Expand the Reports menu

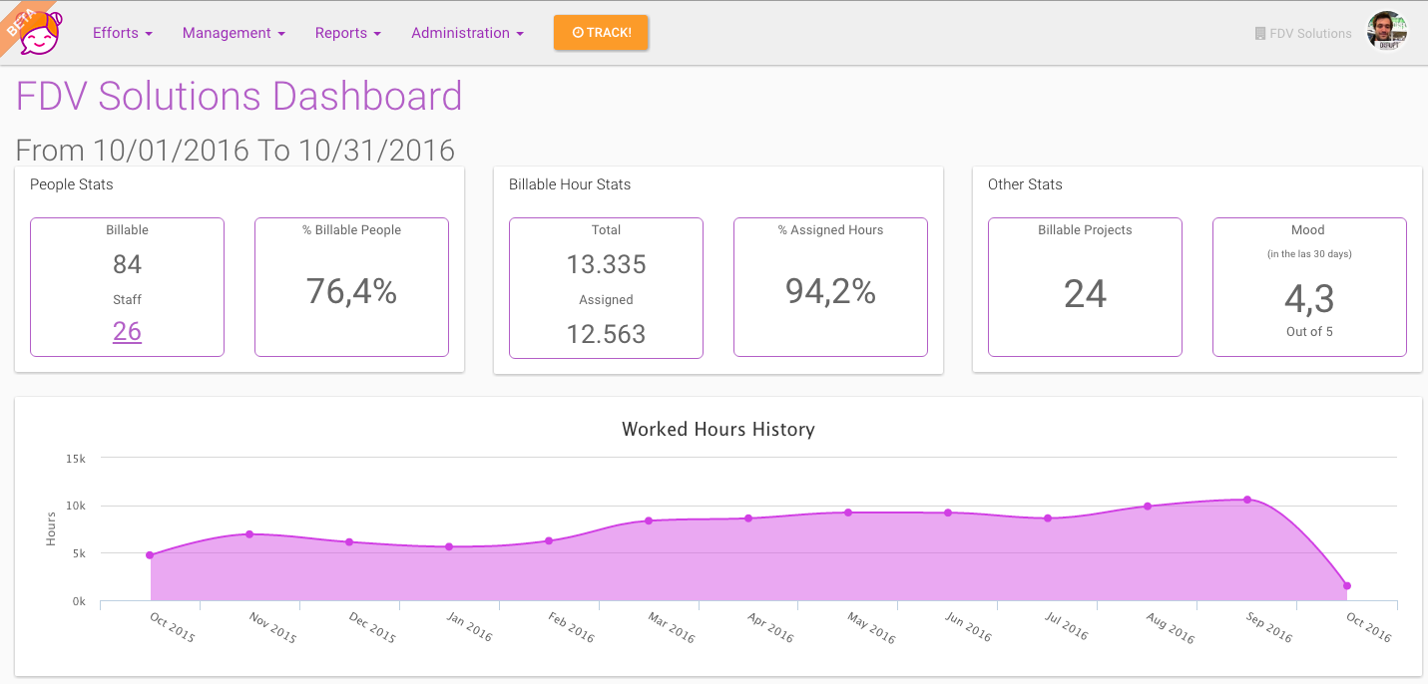pos(348,33)
